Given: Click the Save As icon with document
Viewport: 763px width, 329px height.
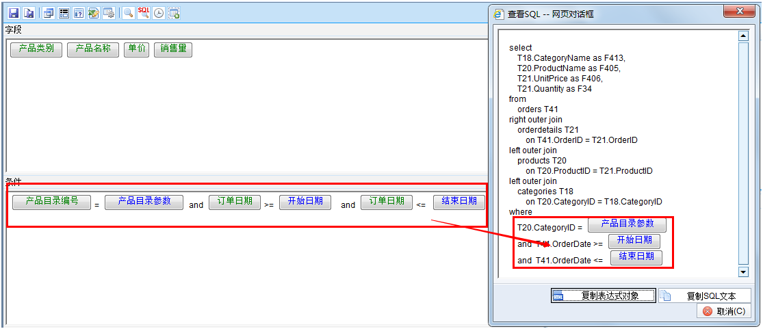Looking at the screenshot, I should (x=29, y=13).
